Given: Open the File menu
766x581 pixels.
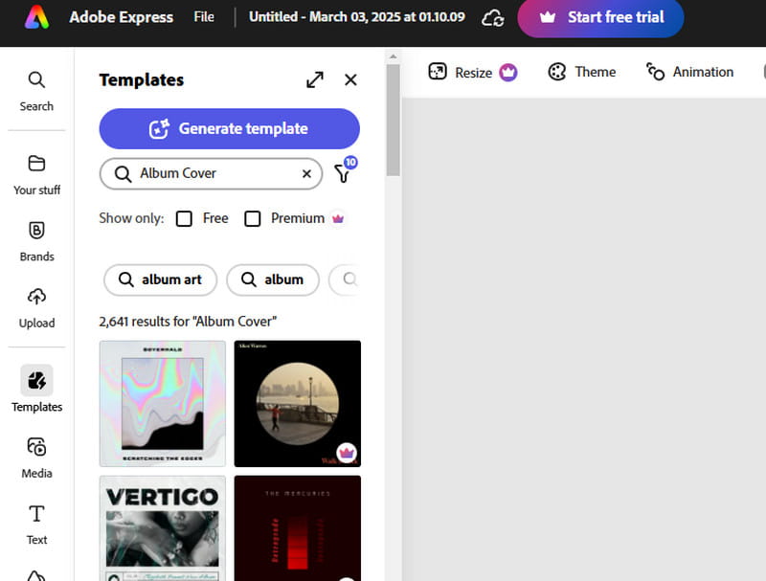Looking at the screenshot, I should click(x=204, y=16).
